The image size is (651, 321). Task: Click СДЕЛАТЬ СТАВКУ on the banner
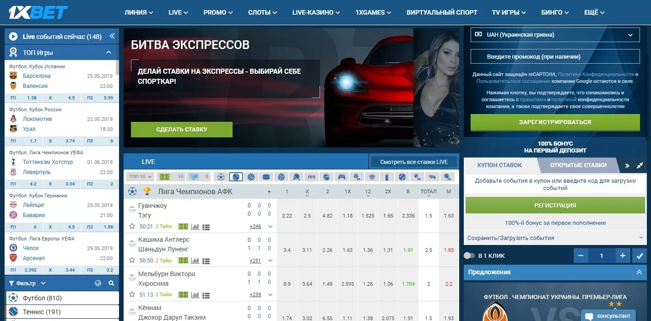click(182, 130)
